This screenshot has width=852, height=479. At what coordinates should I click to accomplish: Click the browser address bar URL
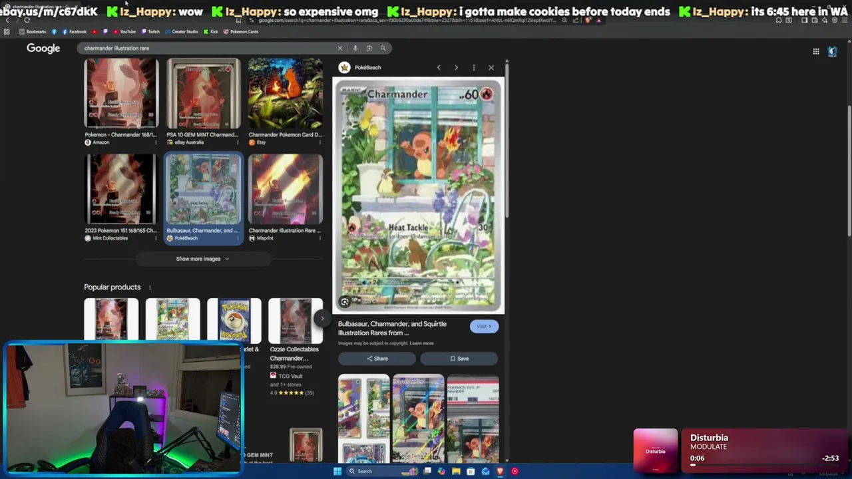tap(406, 20)
